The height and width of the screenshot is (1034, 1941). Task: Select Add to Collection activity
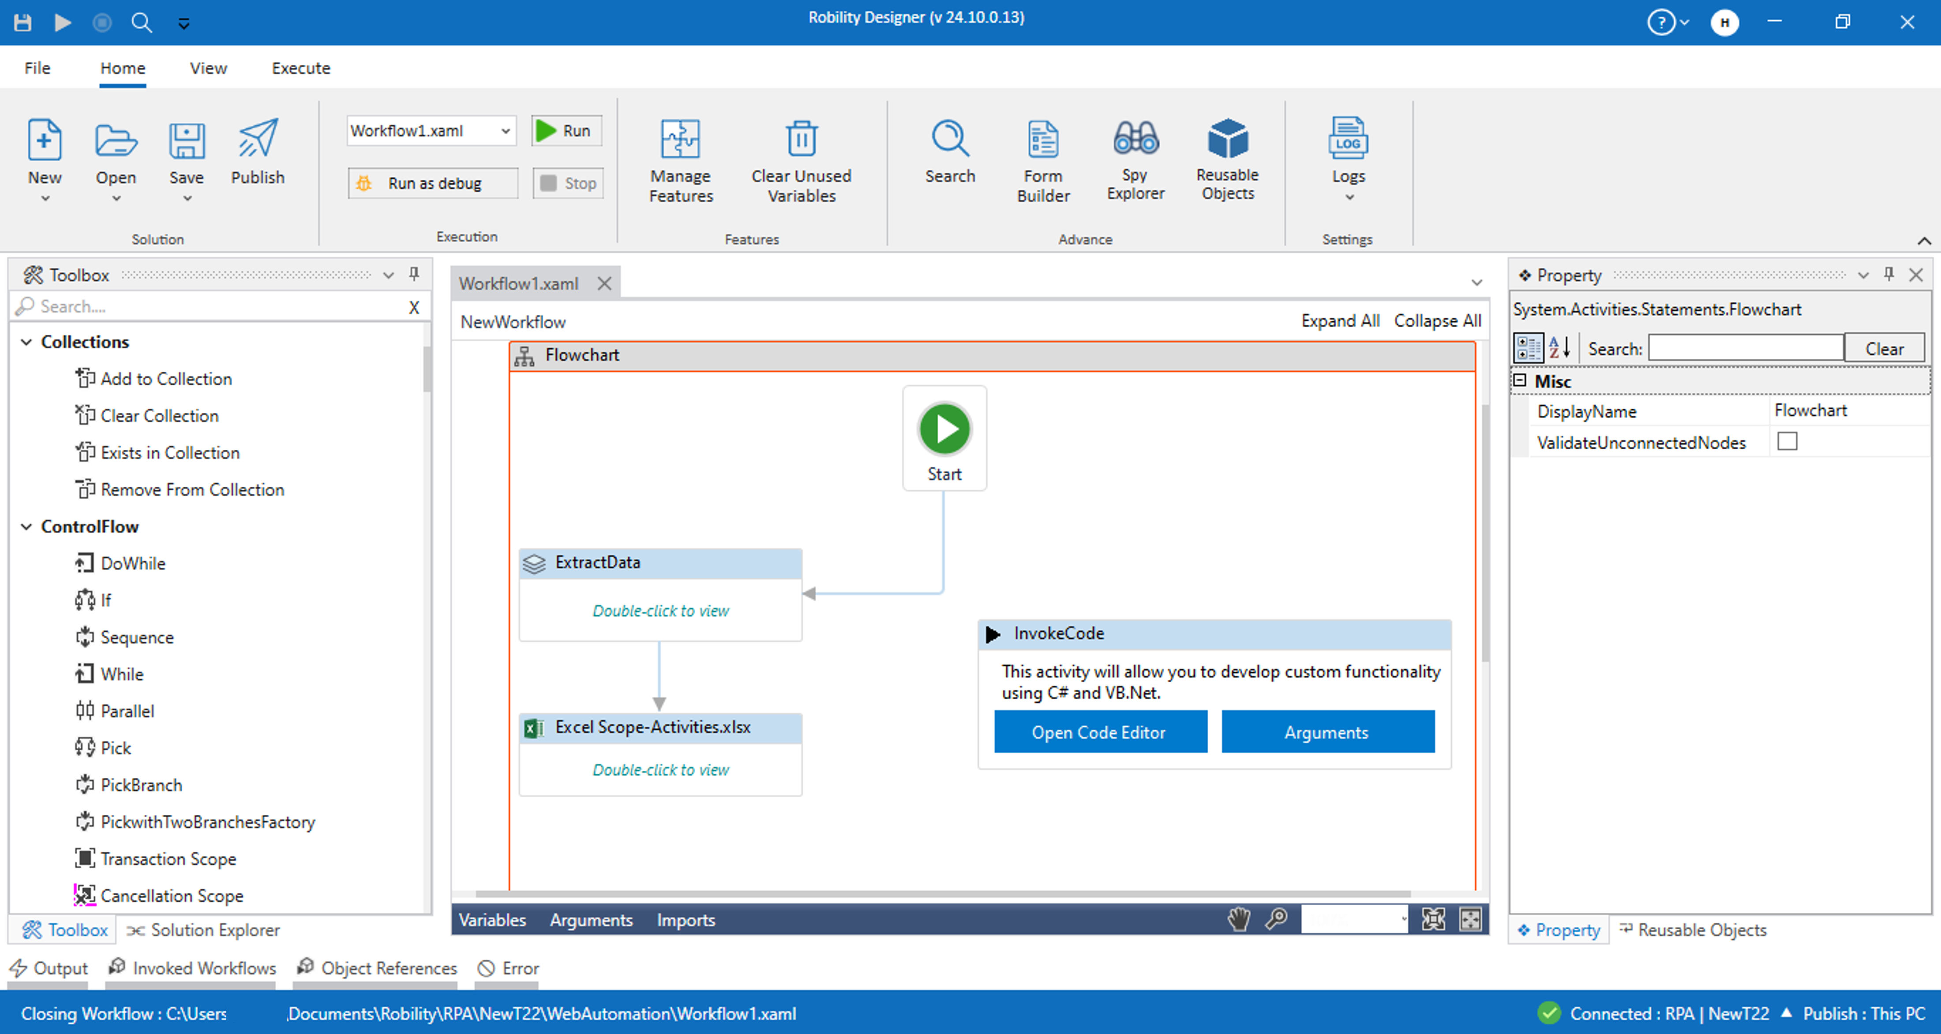pos(154,379)
